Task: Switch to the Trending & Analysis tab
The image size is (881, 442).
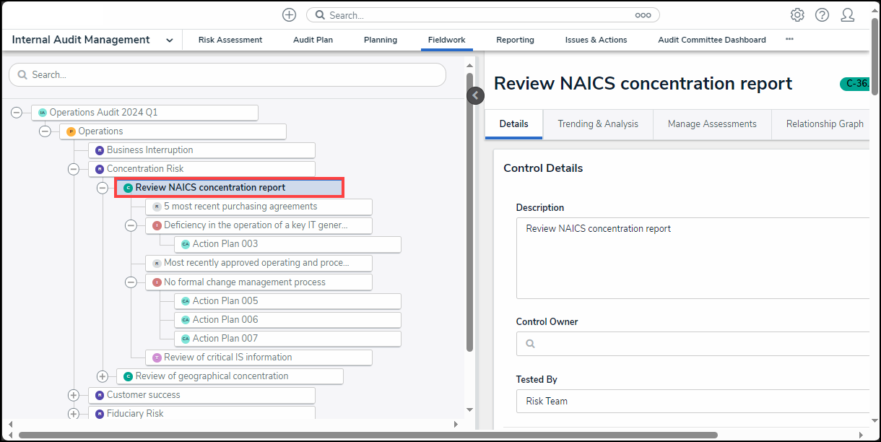Action: (x=597, y=124)
